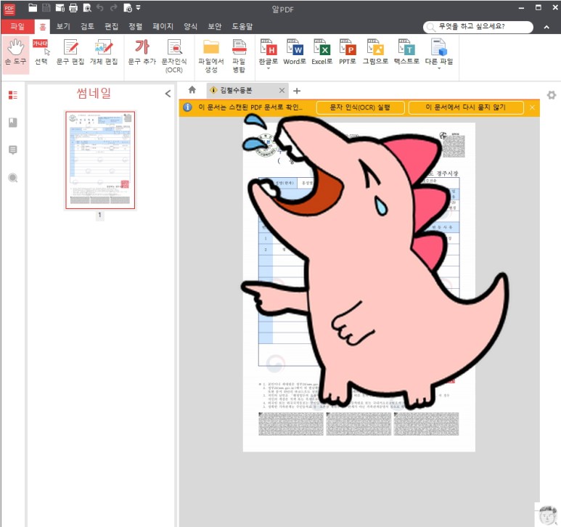This screenshot has height=527, width=561.
Task: Click the print preview icon in title bar
Action: tap(87, 8)
